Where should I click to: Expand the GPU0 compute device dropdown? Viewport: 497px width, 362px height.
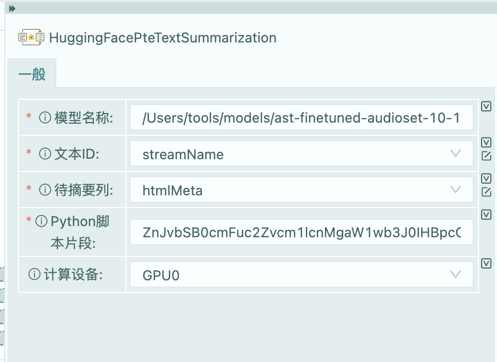pyautogui.click(x=456, y=274)
